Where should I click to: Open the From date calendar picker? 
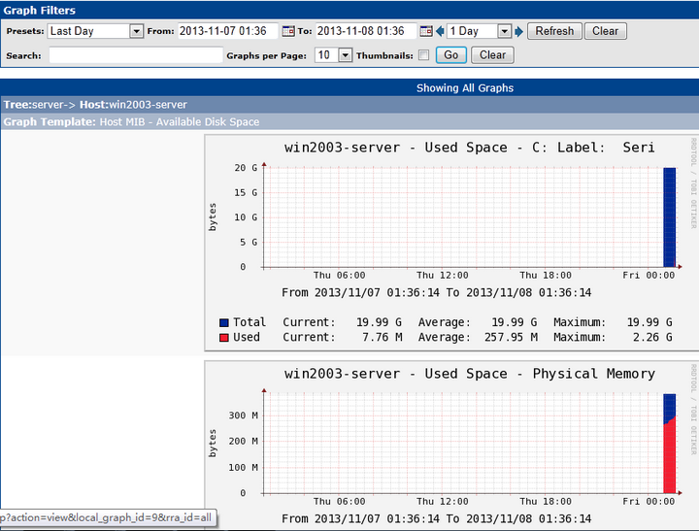tap(287, 31)
